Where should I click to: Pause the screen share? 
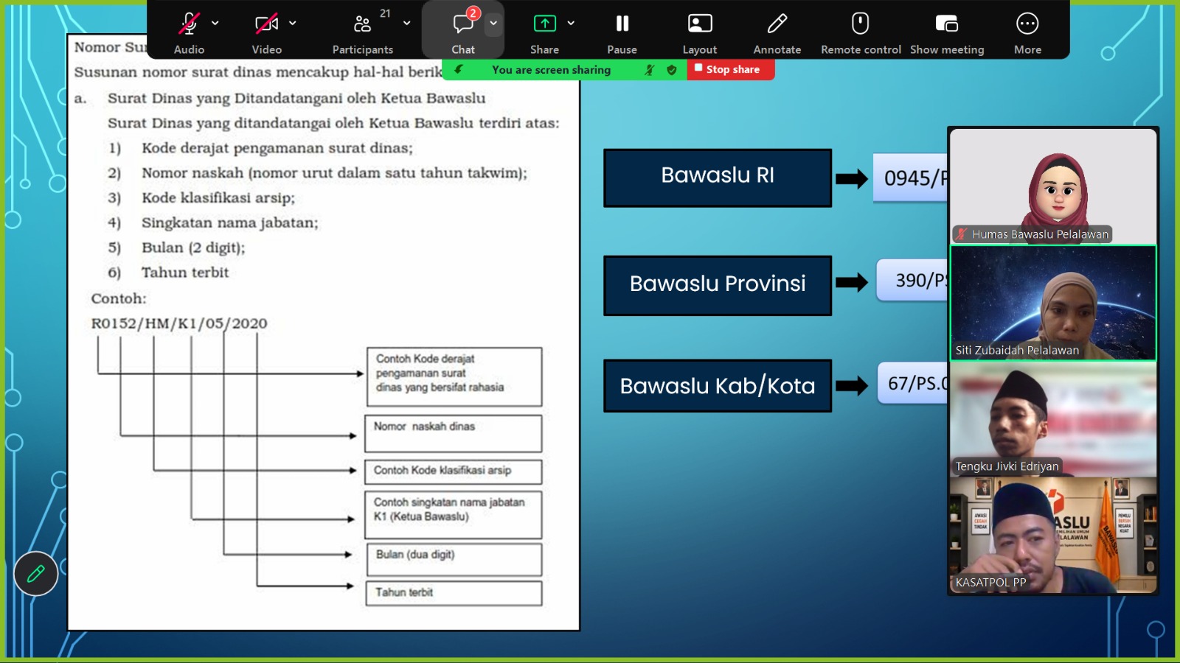(x=622, y=30)
